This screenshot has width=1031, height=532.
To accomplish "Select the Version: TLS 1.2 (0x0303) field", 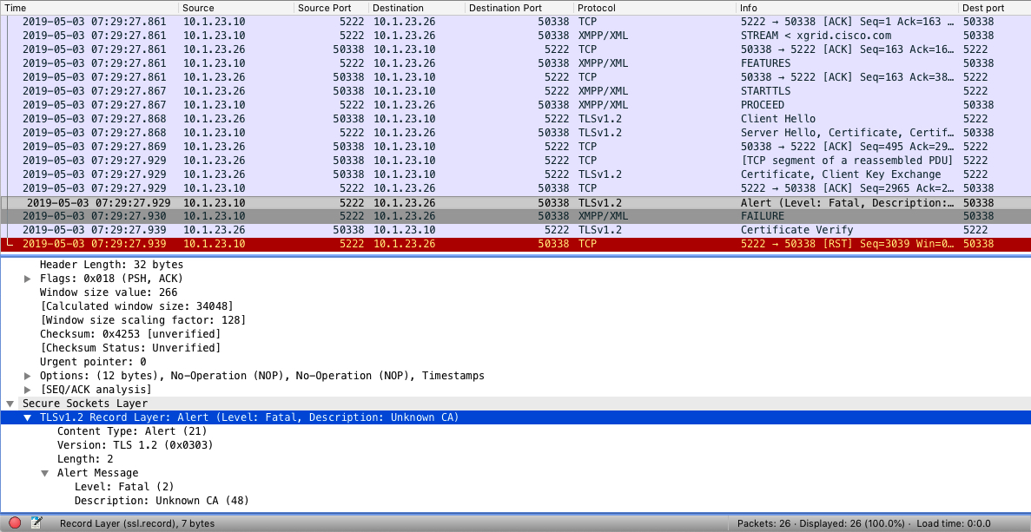I will point(135,445).
